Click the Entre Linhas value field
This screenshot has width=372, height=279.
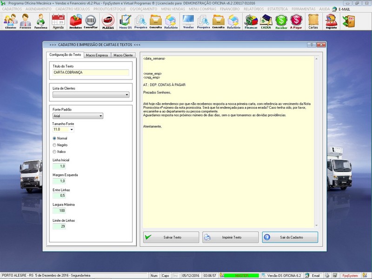pos(59,196)
